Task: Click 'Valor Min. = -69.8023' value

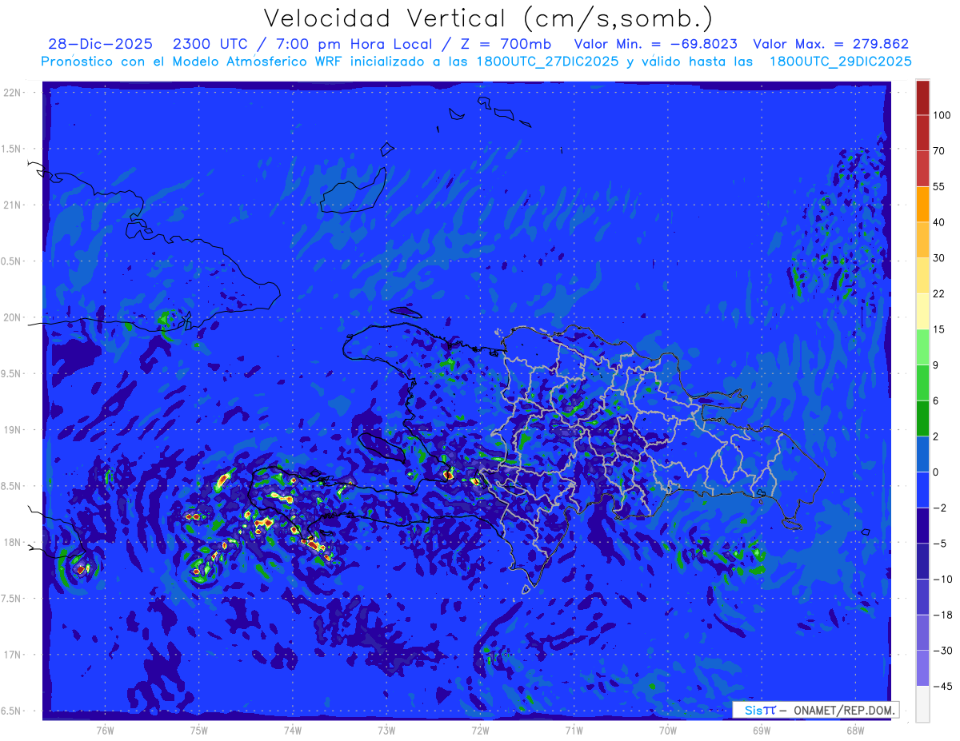Action: tap(656, 44)
